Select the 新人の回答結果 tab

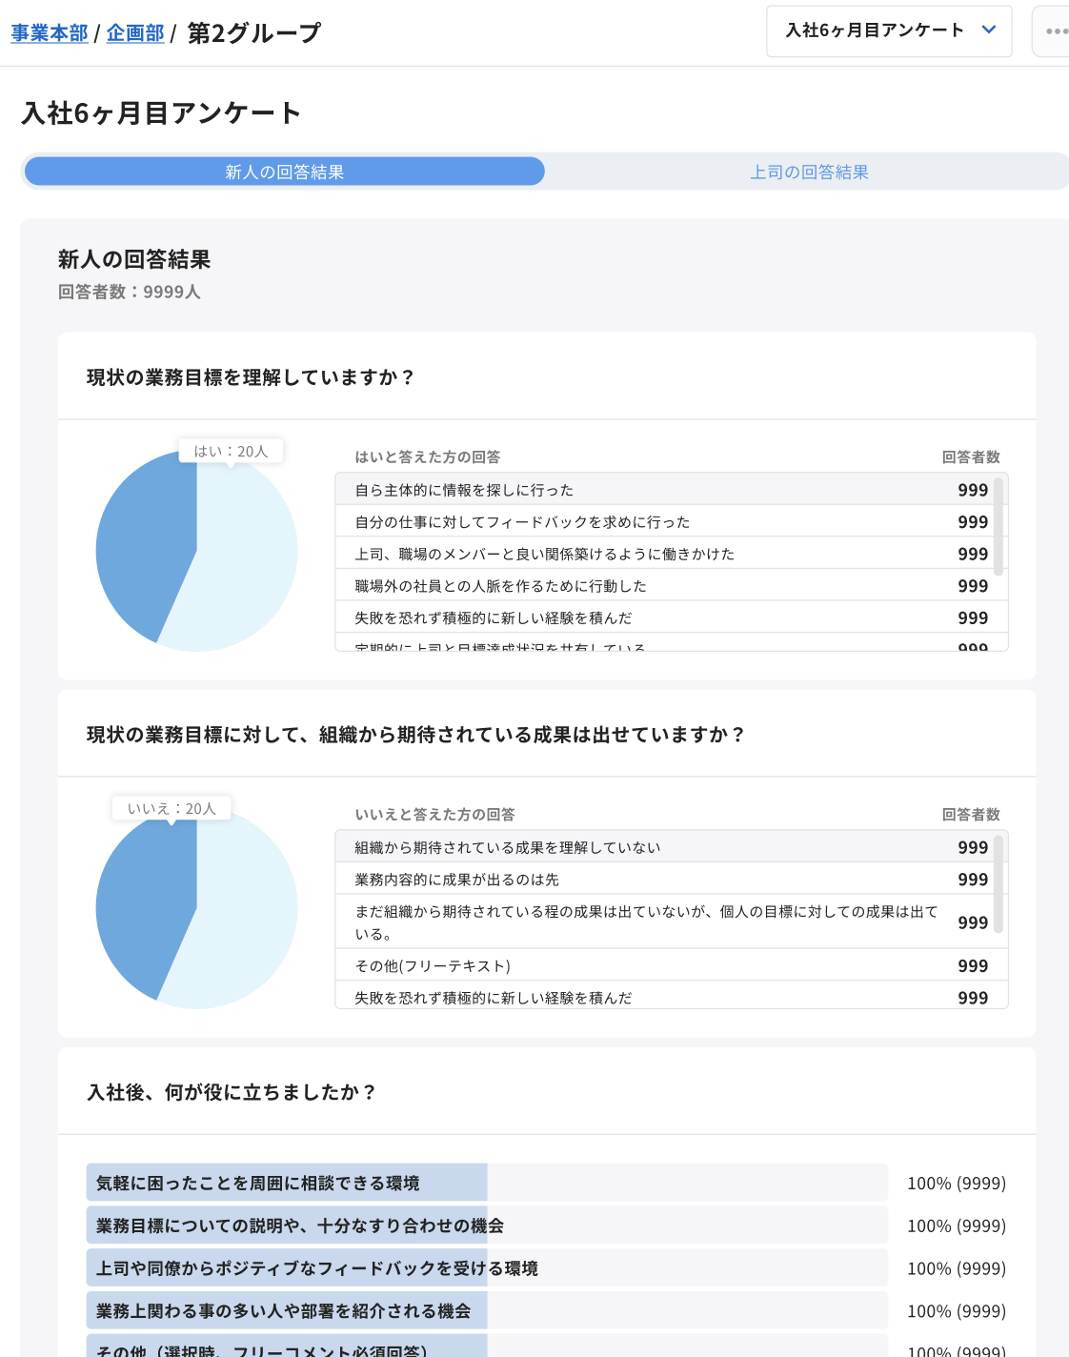click(284, 172)
